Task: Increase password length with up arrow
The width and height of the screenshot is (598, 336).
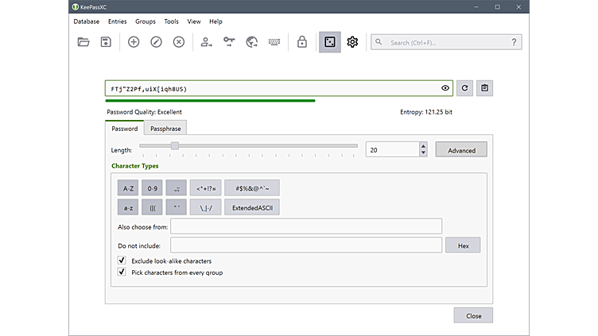Action: tap(423, 145)
